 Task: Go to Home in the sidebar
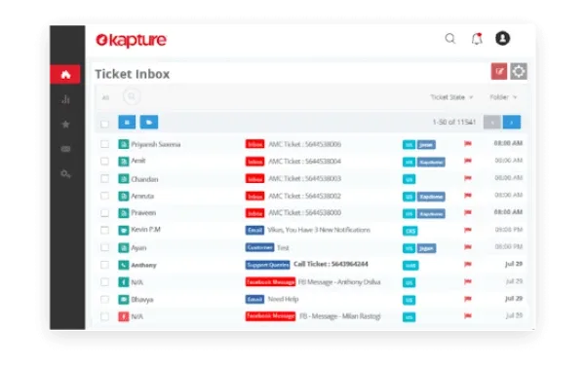[65, 74]
